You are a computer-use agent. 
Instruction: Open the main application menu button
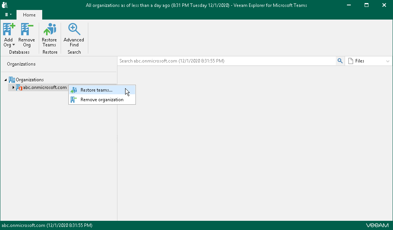(8, 15)
